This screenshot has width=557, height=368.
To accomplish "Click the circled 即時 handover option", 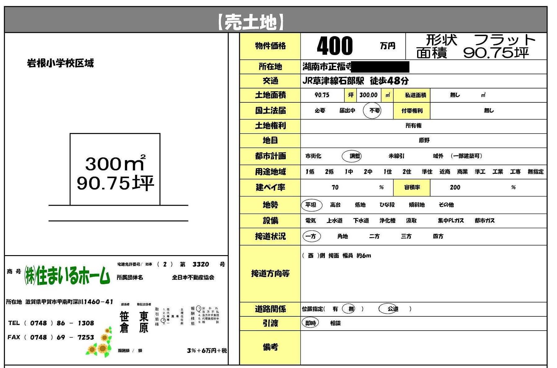I will point(310,323).
